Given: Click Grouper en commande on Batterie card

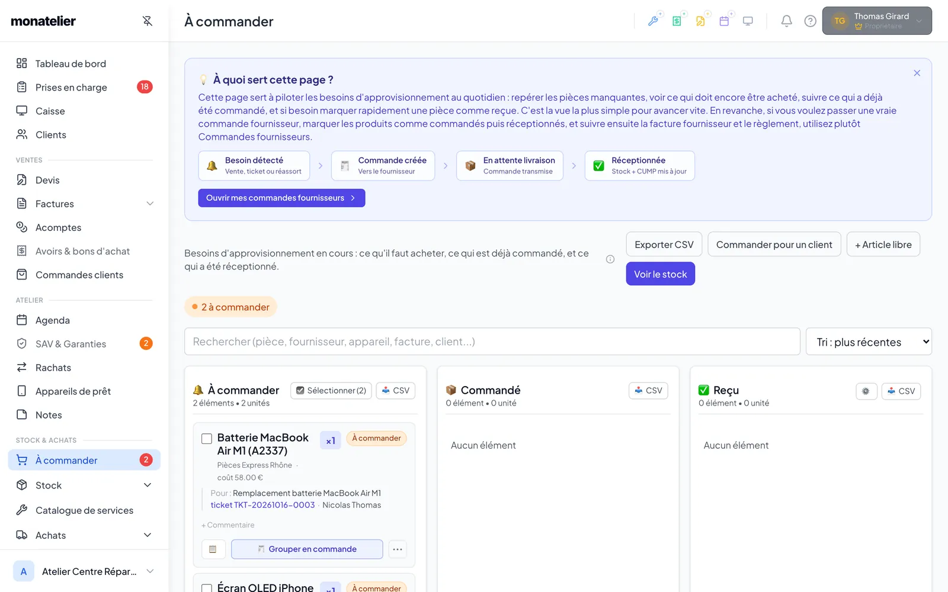Looking at the screenshot, I should click(307, 549).
